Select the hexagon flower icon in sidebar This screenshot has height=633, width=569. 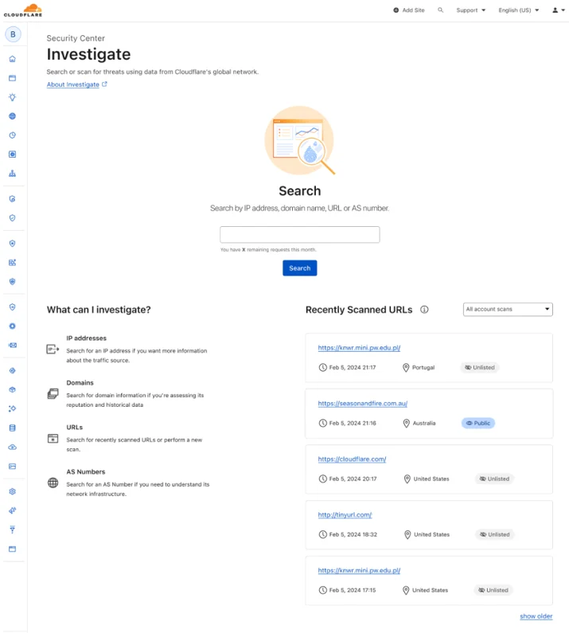13,492
